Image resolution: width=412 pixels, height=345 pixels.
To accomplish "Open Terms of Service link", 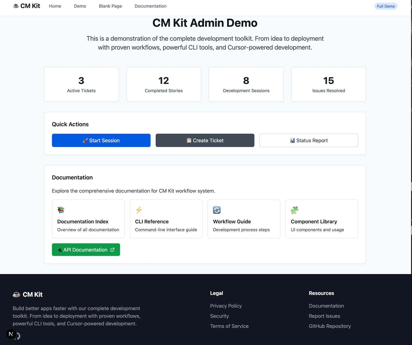I will 229,326.
